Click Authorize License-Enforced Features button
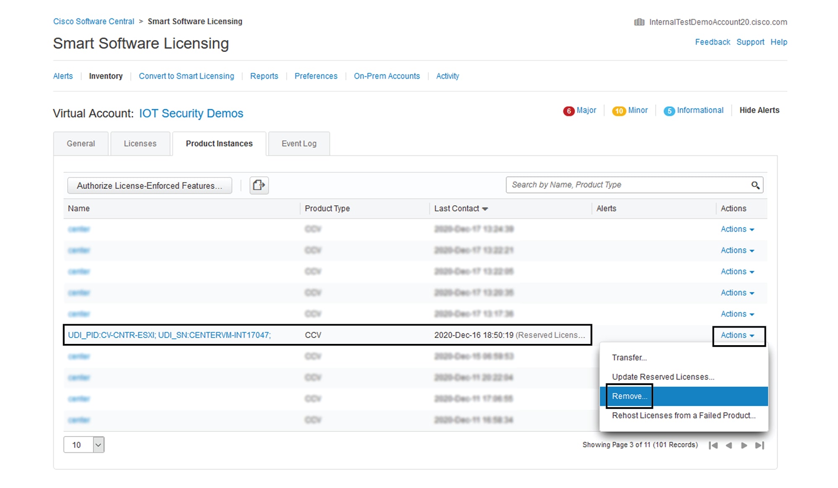The height and width of the screenshot is (488, 838). 150,186
